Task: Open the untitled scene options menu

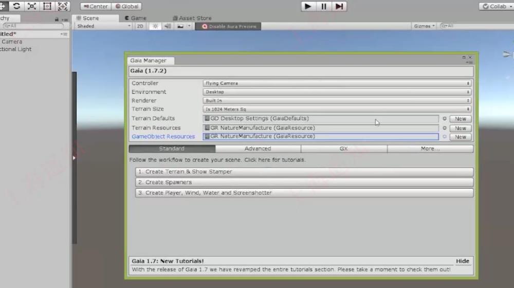Action: click(x=64, y=34)
